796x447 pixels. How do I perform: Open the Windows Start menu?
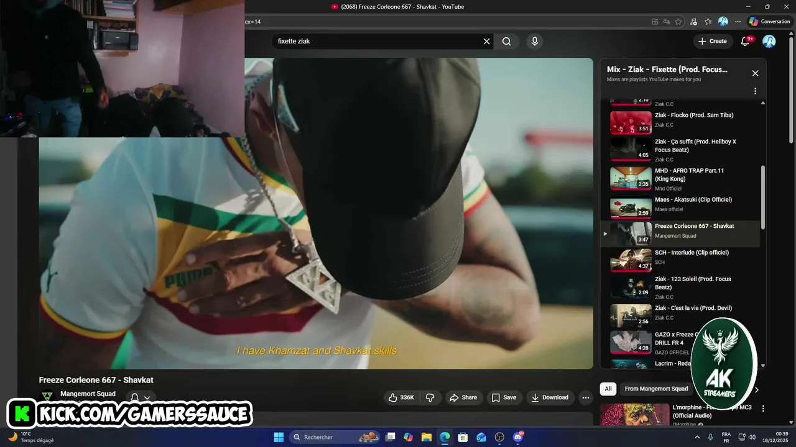pyautogui.click(x=279, y=437)
